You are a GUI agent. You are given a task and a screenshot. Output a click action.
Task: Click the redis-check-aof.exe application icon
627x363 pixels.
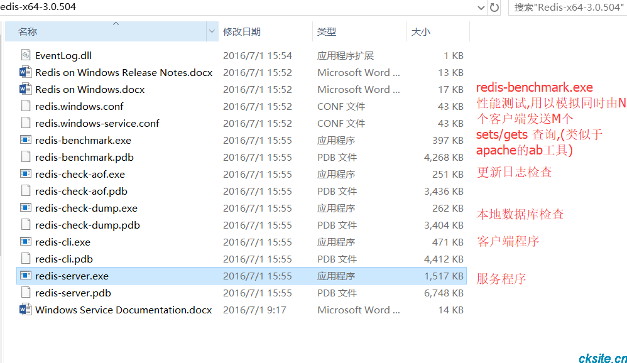coord(26,174)
